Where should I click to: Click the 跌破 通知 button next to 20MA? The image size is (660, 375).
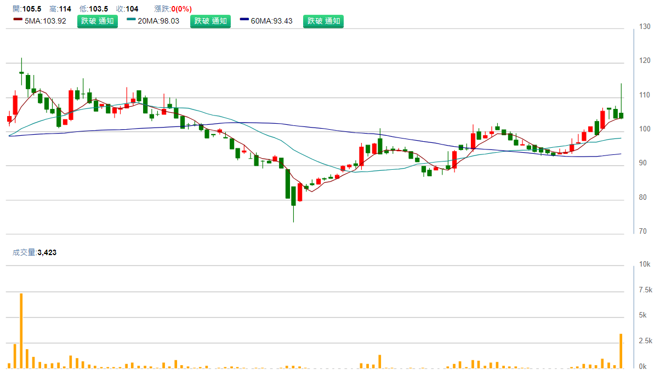click(210, 21)
